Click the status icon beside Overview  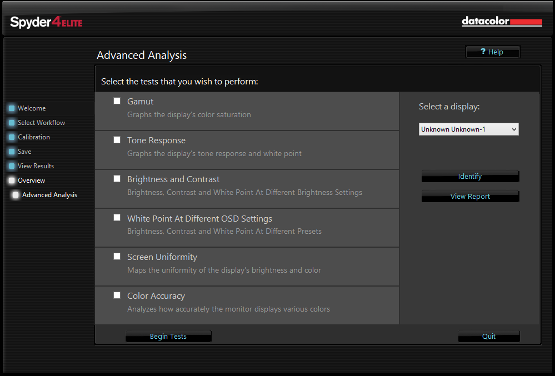click(x=12, y=180)
